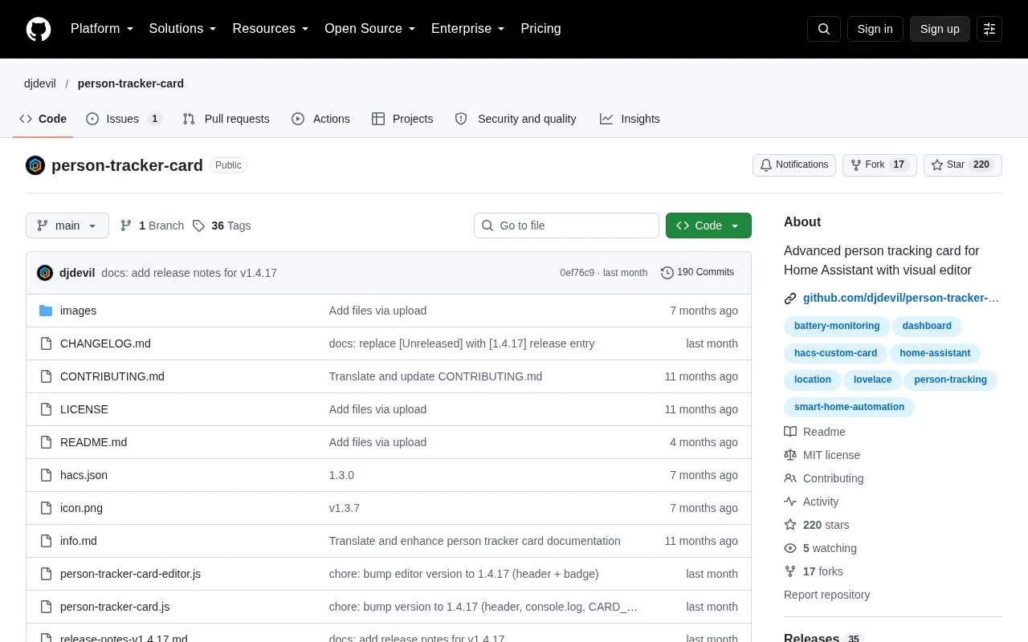The image size is (1028, 642).
Task: Click the Sign up button
Action: pos(940,29)
